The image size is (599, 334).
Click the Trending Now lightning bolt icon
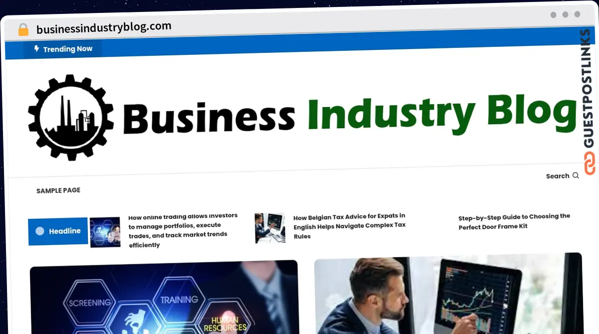(36, 49)
